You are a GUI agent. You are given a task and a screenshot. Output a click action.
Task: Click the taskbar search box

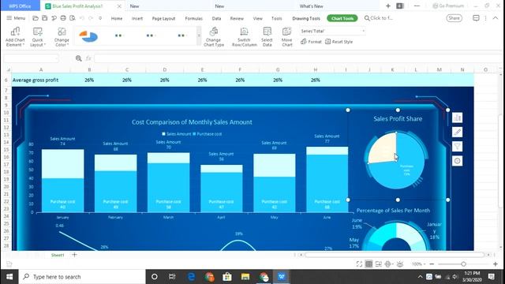[82, 277]
